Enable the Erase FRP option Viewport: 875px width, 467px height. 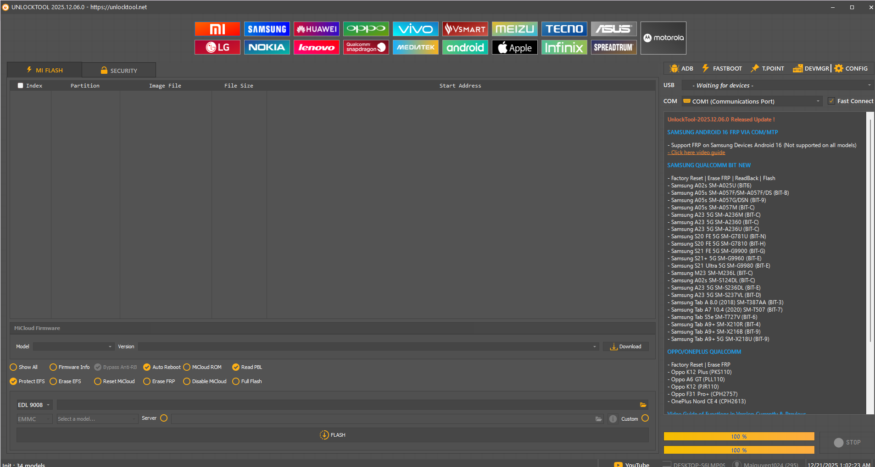[147, 381]
